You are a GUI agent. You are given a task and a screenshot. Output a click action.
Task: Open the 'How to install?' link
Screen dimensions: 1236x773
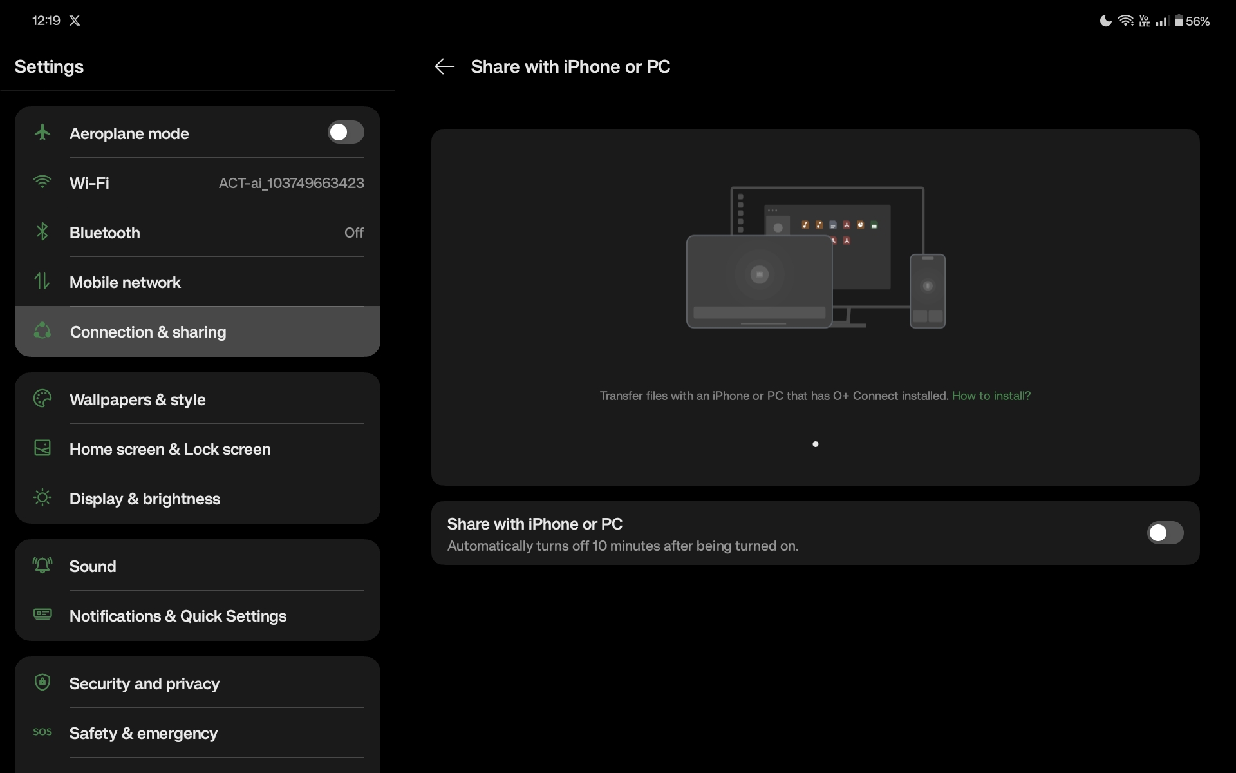point(991,396)
